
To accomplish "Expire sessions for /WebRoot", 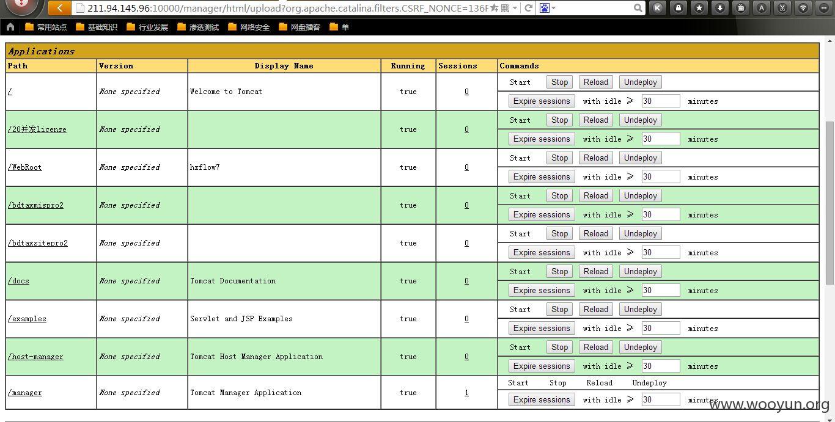I will coord(542,177).
